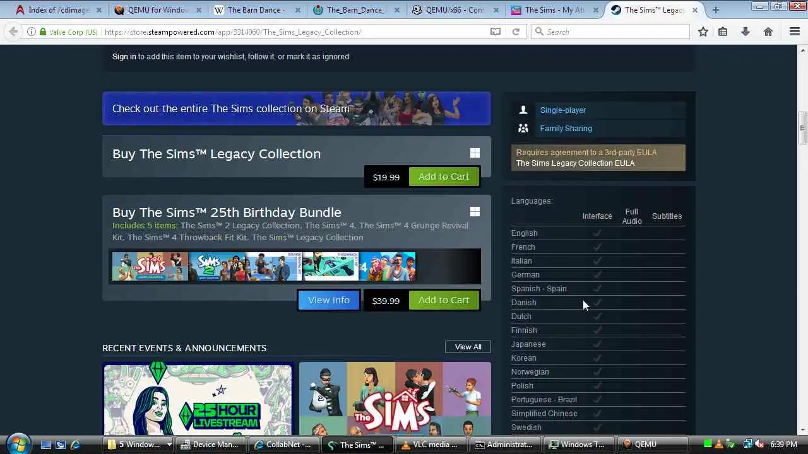Click The Sims collection on Steam banner
Screen dimensions: 808x454
tap(297, 108)
